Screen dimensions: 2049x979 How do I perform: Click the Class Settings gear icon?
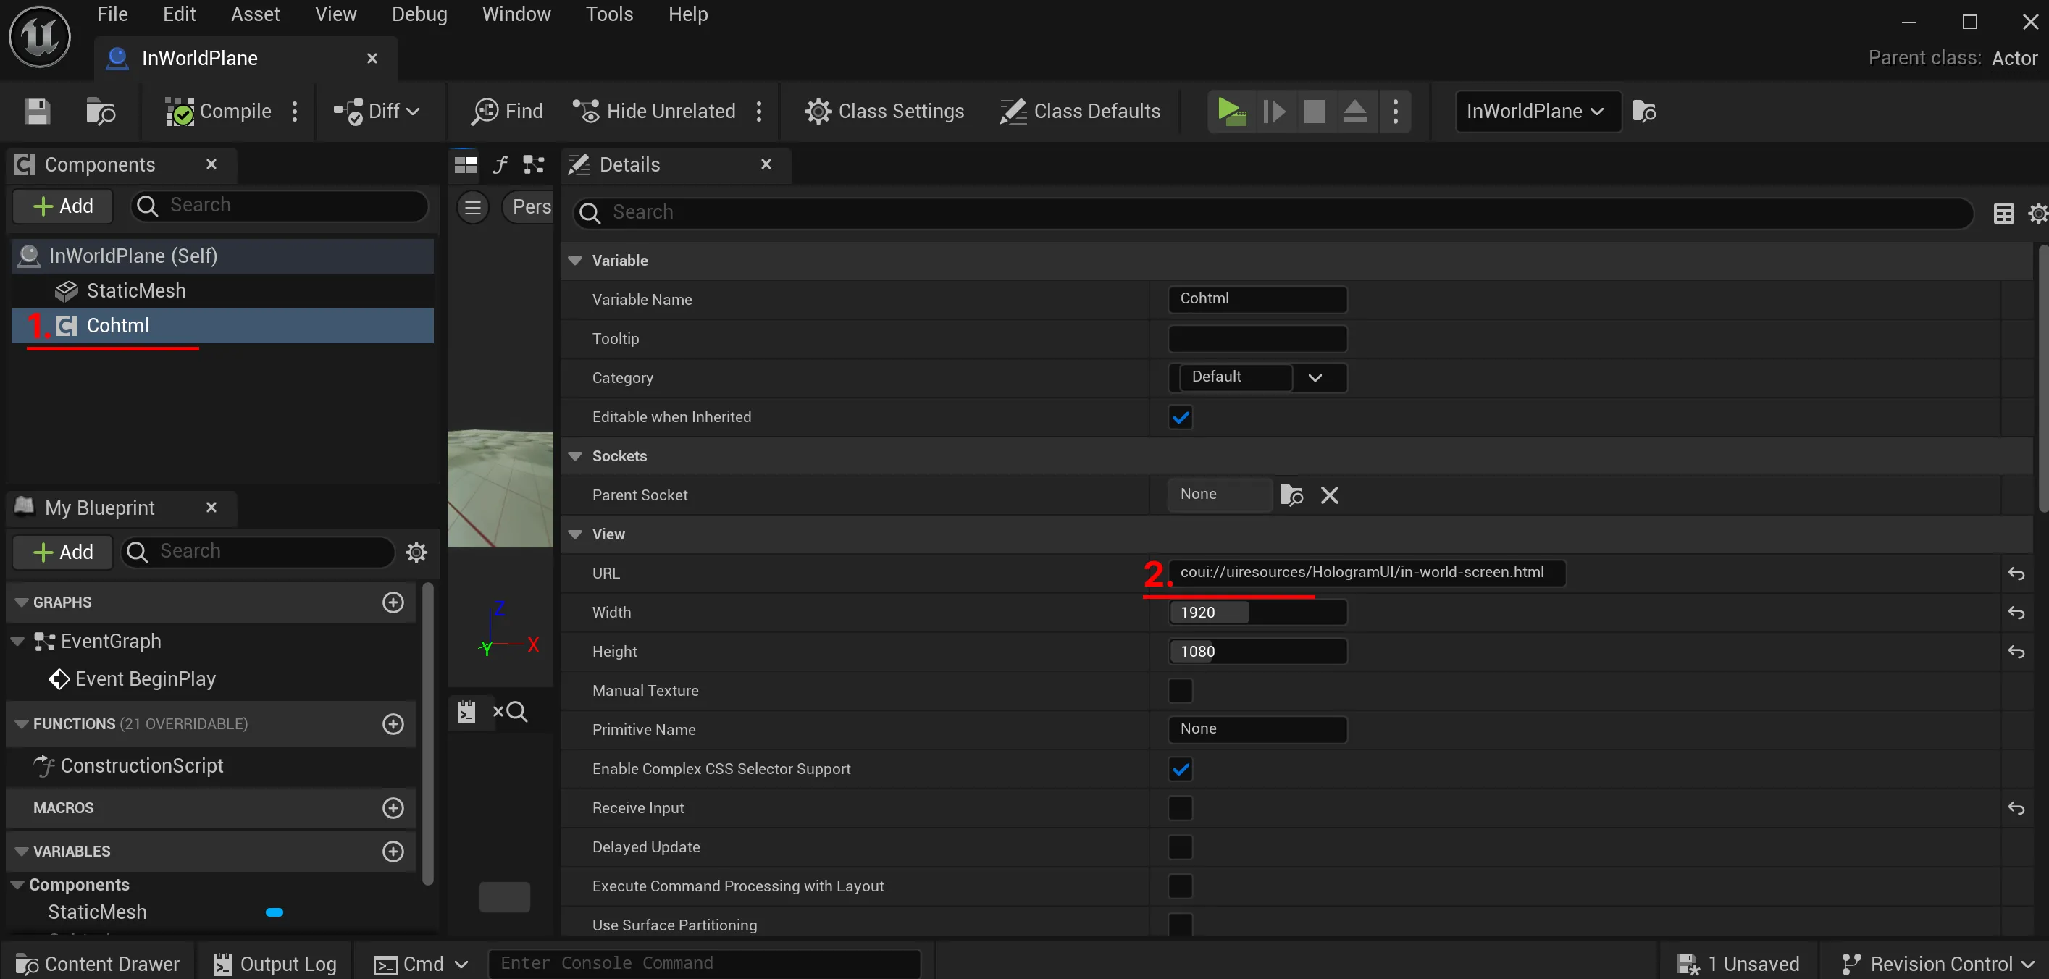click(x=818, y=112)
